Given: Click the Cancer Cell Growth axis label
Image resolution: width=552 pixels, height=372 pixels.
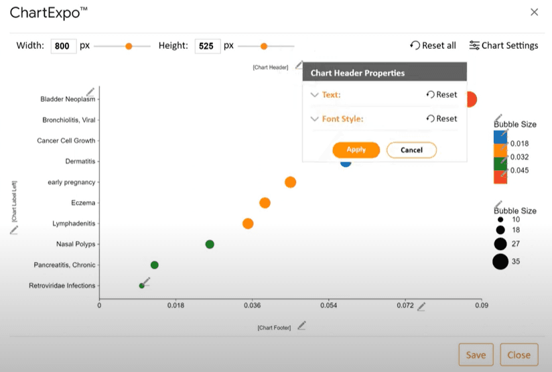Looking at the screenshot, I should tap(66, 141).
